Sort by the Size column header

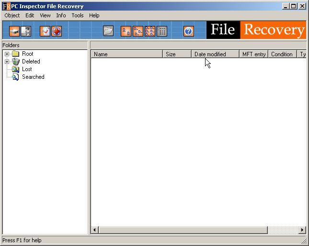point(177,54)
